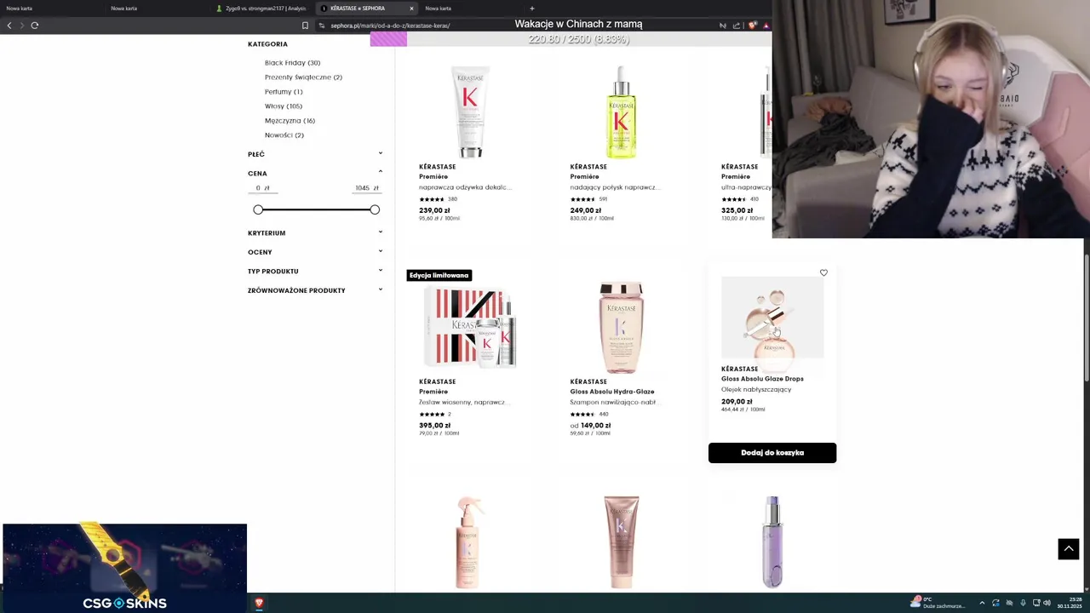
Task: Expand the PŁEĆ filter section
Action: pyautogui.click(x=315, y=154)
